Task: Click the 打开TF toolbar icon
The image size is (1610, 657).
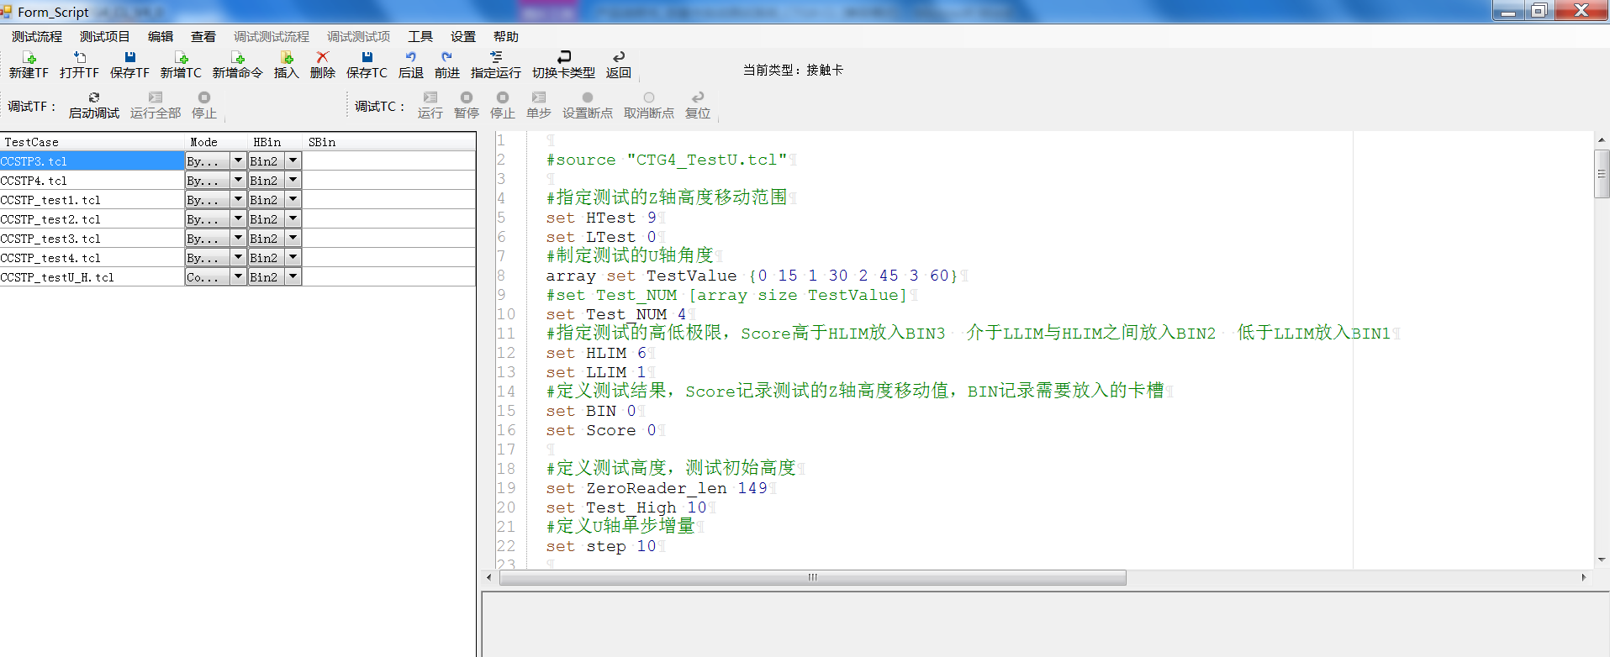Action: point(80,57)
